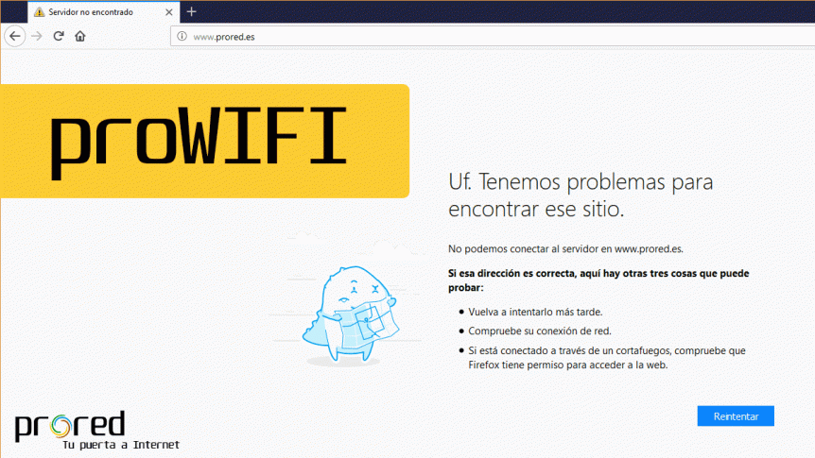815x458 pixels.
Task: Click bullet 'Vuelva a intentarlo más tarde.'
Action: pyautogui.click(x=535, y=312)
